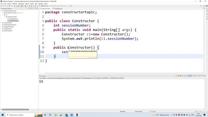Open the Run menu
The width and height of the screenshot is (208, 117).
(36, 4)
